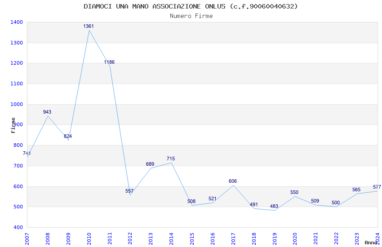The width and height of the screenshot is (382, 247).
Task: Click the 2015 x-axis year label
Action: click(192, 239)
